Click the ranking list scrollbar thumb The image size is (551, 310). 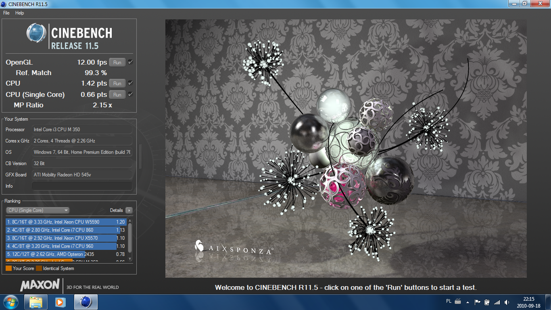130,239
